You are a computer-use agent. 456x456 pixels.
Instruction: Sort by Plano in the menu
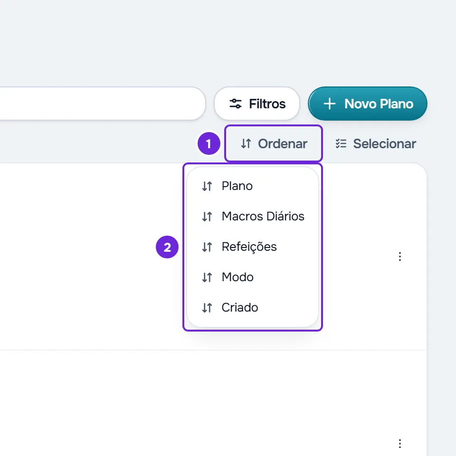click(x=253, y=186)
